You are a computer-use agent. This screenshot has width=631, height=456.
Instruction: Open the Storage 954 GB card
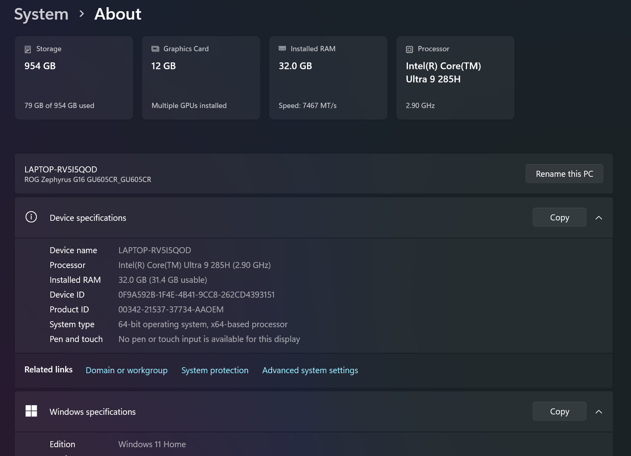coord(74,78)
